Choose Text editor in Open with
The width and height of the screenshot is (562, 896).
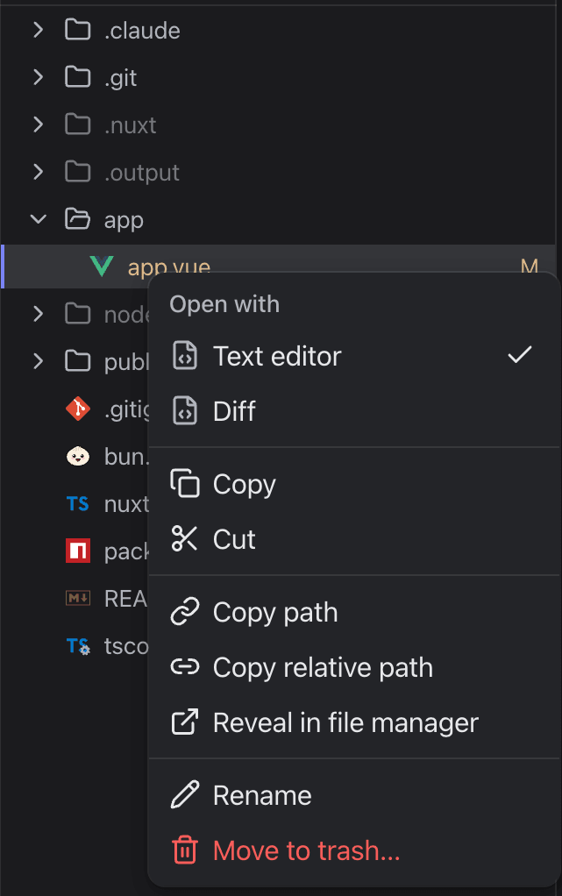click(354, 356)
